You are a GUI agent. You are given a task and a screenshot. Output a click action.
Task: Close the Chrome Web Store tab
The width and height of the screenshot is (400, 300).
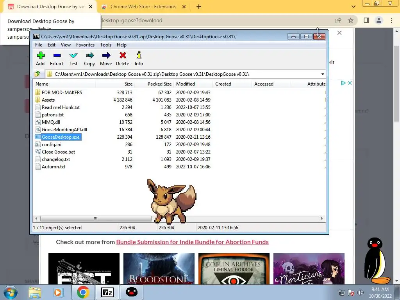click(184, 7)
